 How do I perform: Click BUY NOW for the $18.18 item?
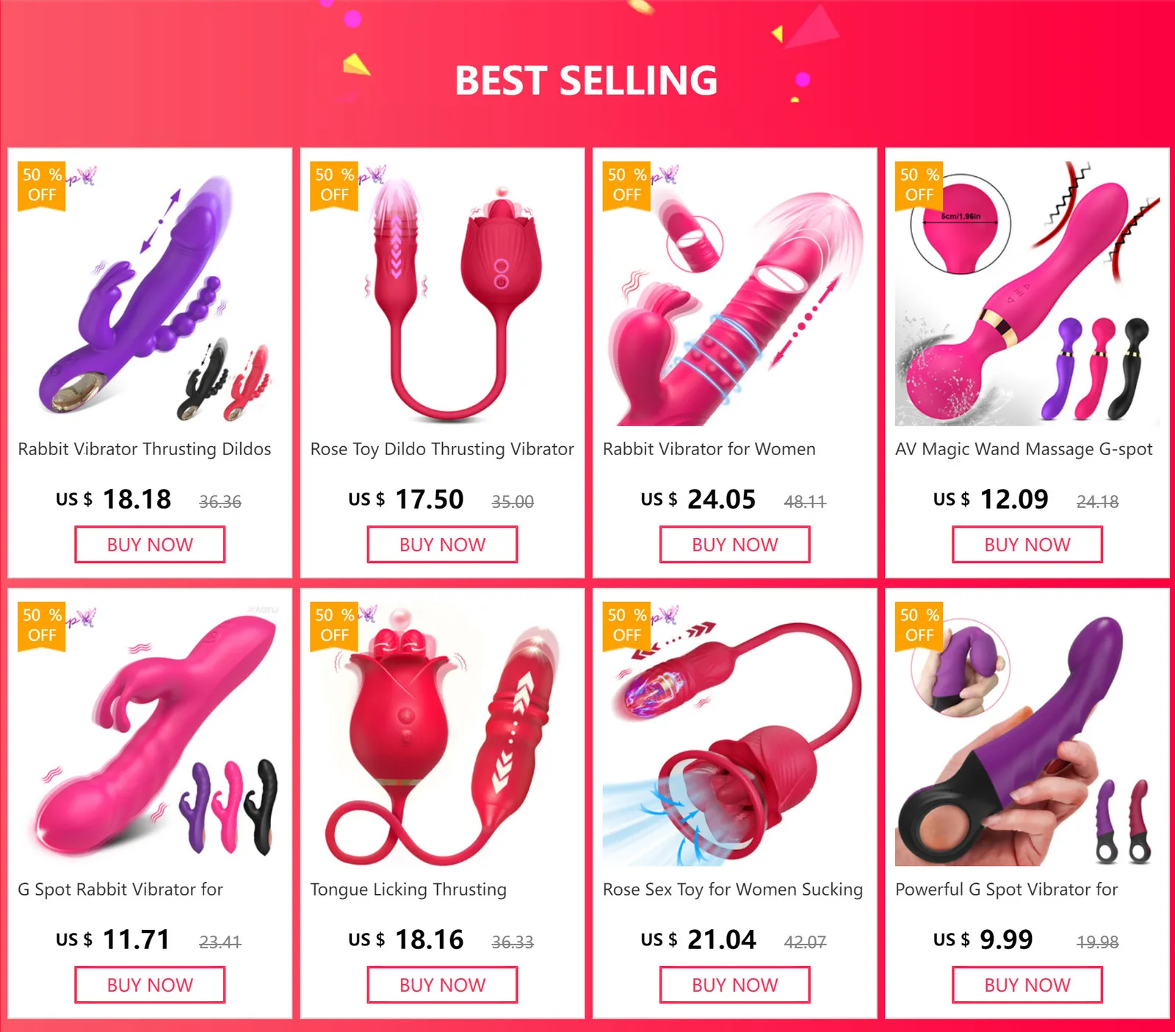pos(150,545)
